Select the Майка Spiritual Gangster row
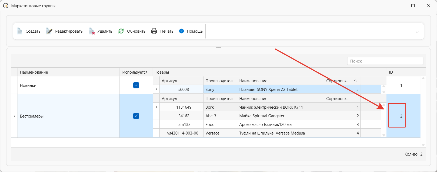The height and width of the screenshot is (172, 437). click(x=262, y=116)
